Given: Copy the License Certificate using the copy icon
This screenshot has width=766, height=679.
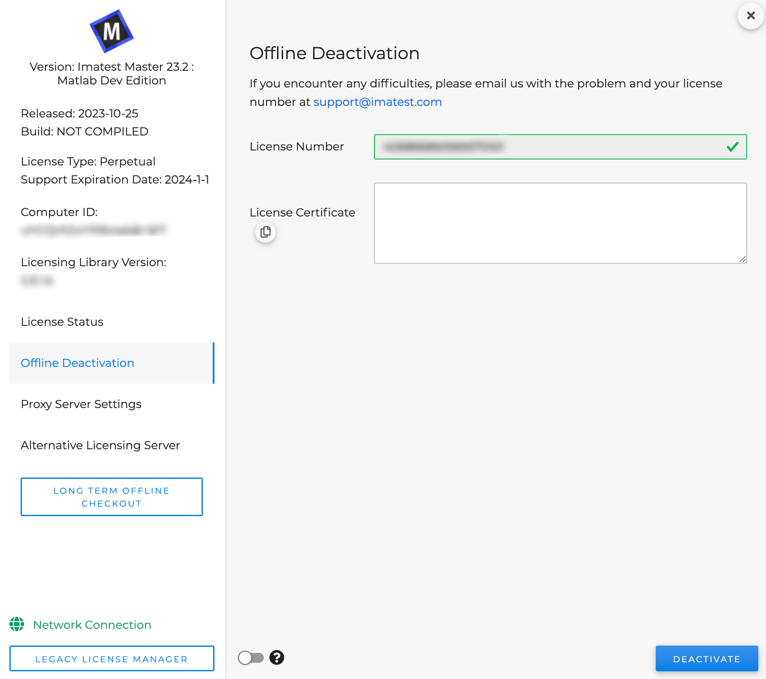Looking at the screenshot, I should [265, 232].
